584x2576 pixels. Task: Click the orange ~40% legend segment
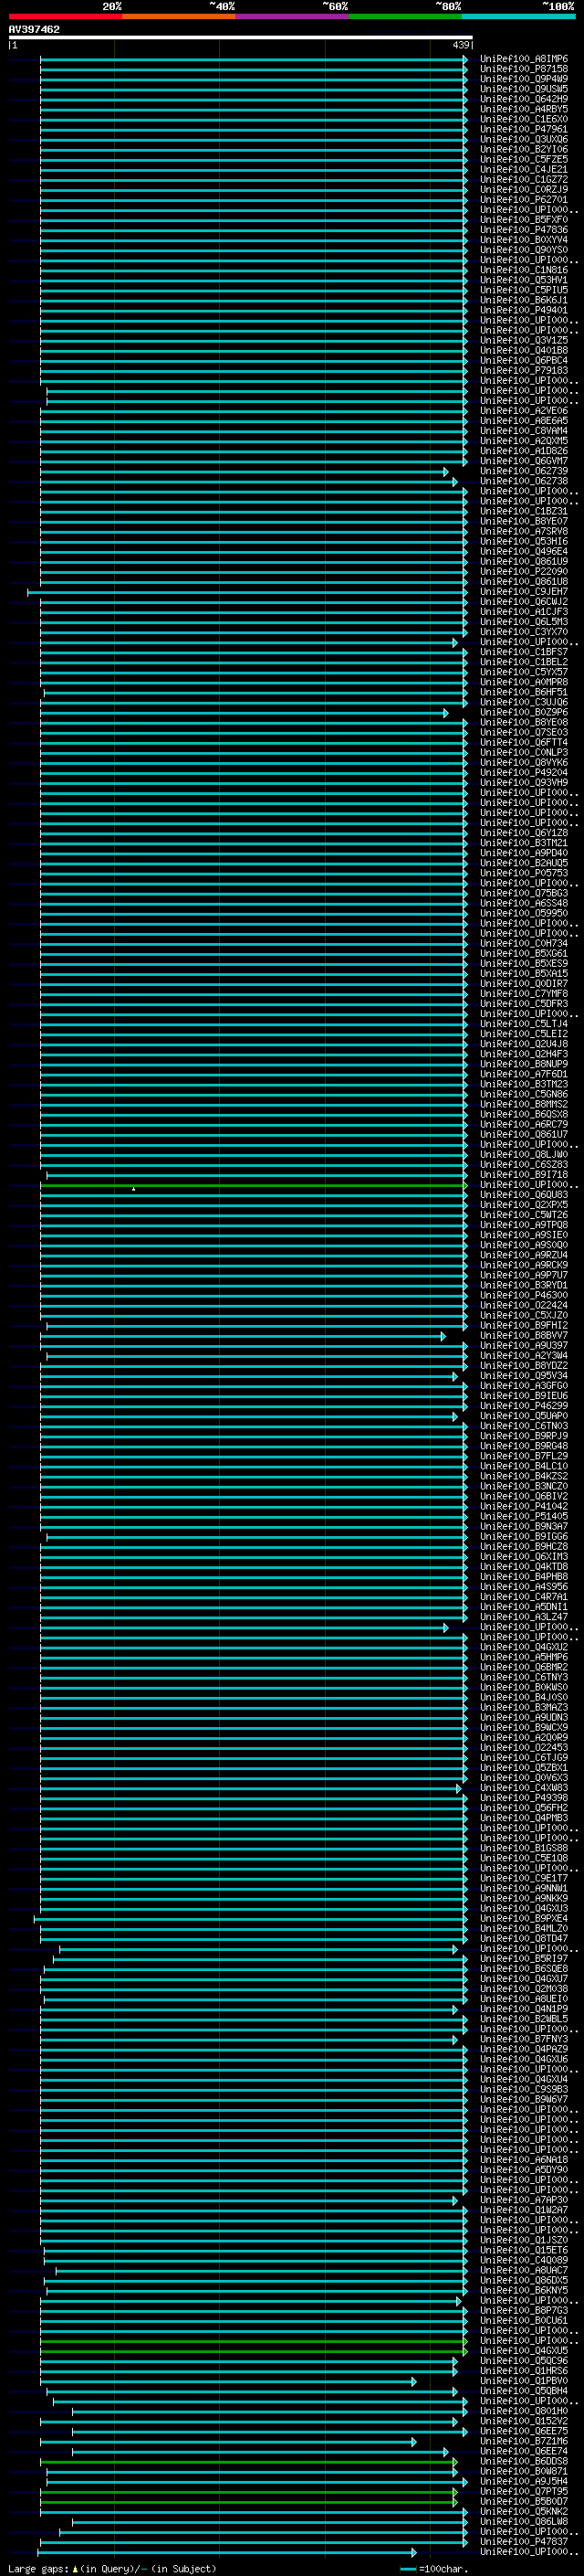(x=179, y=16)
